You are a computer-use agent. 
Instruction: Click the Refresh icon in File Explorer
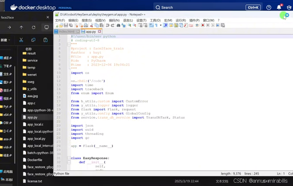pyautogui.click(x=33, y=27)
